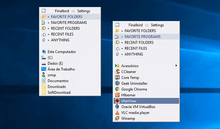This screenshot has height=129, width=220.
Task: Click the Hibernar power icon
Action: [x=117, y=95]
